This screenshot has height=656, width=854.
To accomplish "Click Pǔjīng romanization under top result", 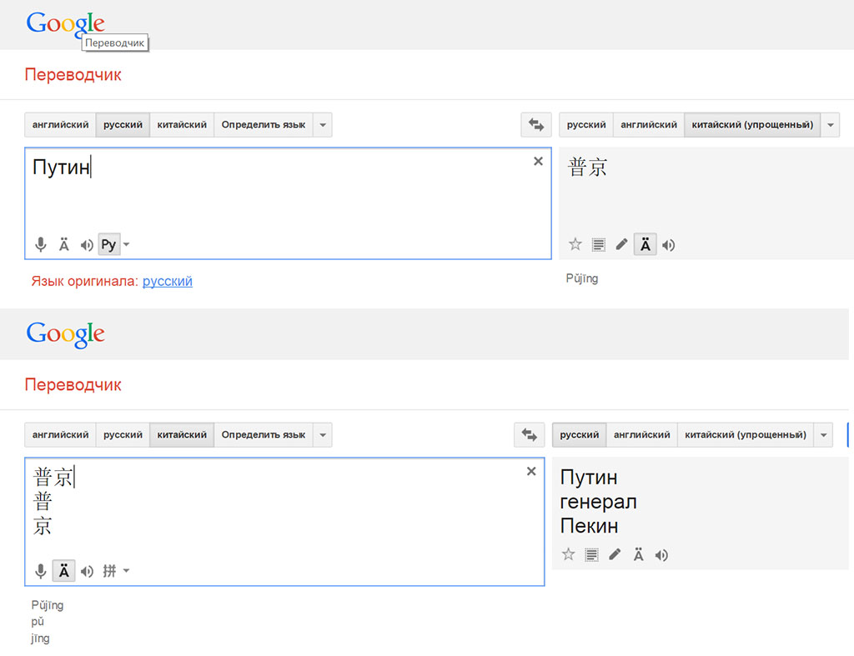I will point(581,278).
